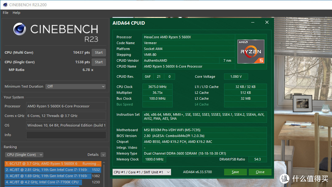Select ranking entry 3 i7-1165 at 1.69 GHz
This screenshot has width=332, height=187.
pyautogui.click(x=53, y=176)
